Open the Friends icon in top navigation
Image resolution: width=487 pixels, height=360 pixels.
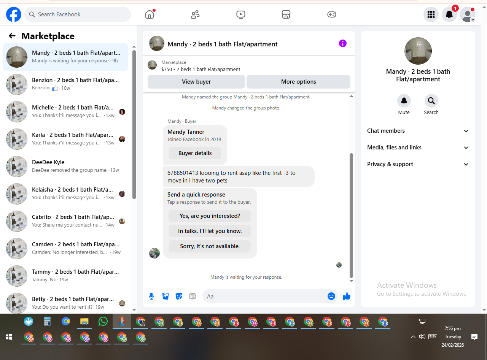point(195,14)
